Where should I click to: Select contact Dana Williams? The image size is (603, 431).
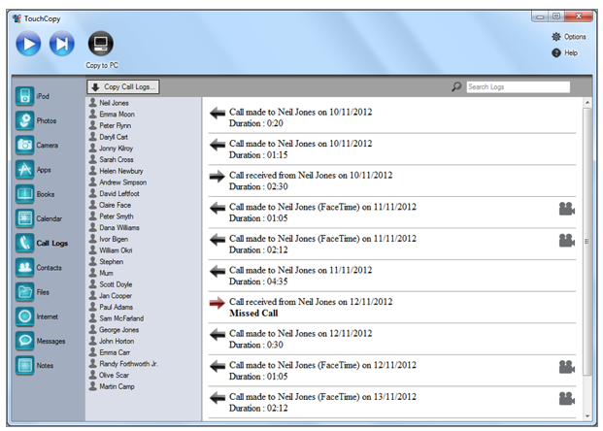115,227
